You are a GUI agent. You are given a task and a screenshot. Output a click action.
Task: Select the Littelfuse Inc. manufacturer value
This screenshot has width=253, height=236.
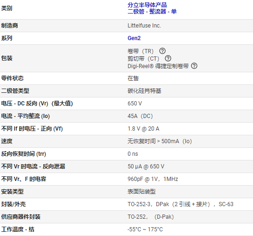[x=144, y=26]
